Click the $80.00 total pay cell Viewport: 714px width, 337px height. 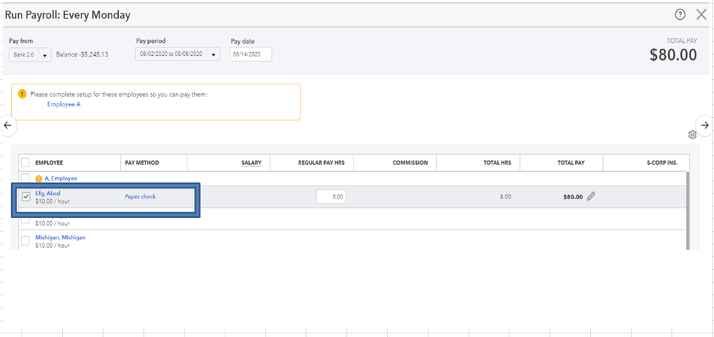(573, 197)
